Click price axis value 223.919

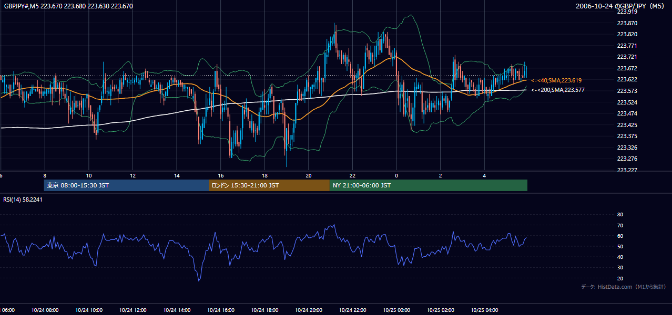coord(627,12)
